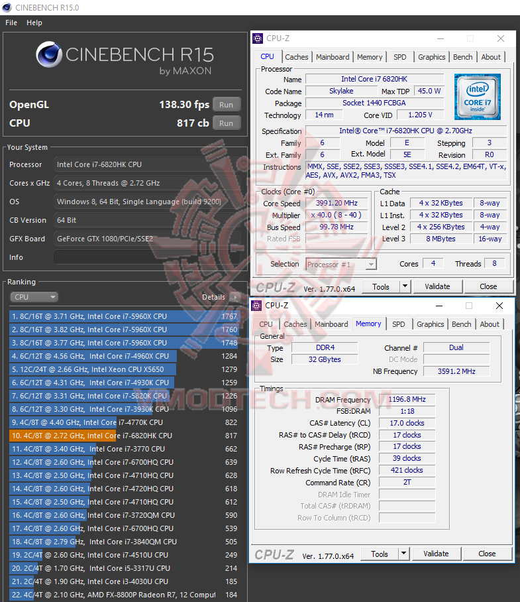Run the OpenGL benchmark

pos(227,105)
